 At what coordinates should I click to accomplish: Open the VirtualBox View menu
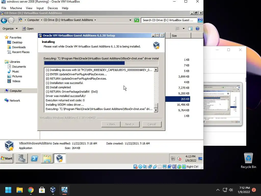tap(29, 8)
